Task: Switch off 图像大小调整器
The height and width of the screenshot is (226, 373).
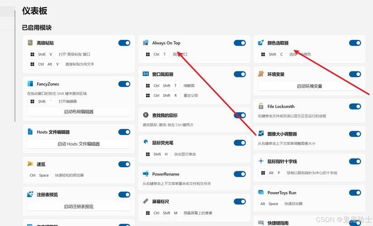Action: pyautogui.click(x=355, y=134)
